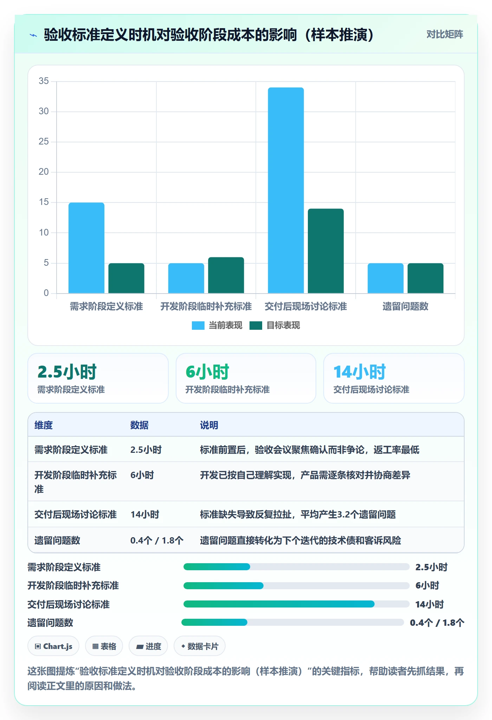This screenshot has width=492, height=720.
Task: Select the 需求阶段定义标准 table row name
Action: coord(71,450)
